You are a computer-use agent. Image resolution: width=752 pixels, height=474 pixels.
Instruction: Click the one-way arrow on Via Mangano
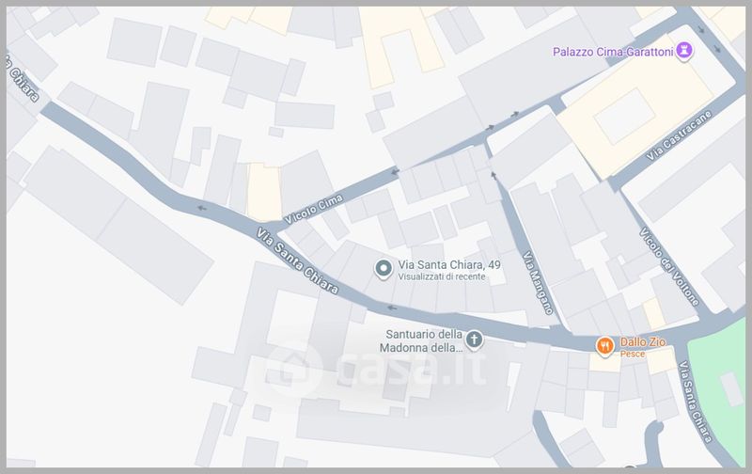click(x=493, y=176)
